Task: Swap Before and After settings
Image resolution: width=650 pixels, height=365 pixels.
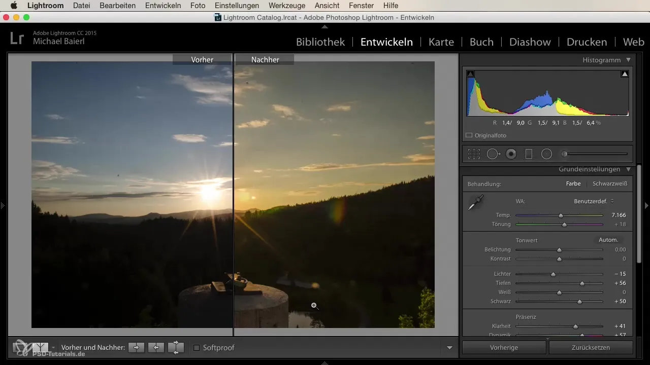Action: point(176,348)
